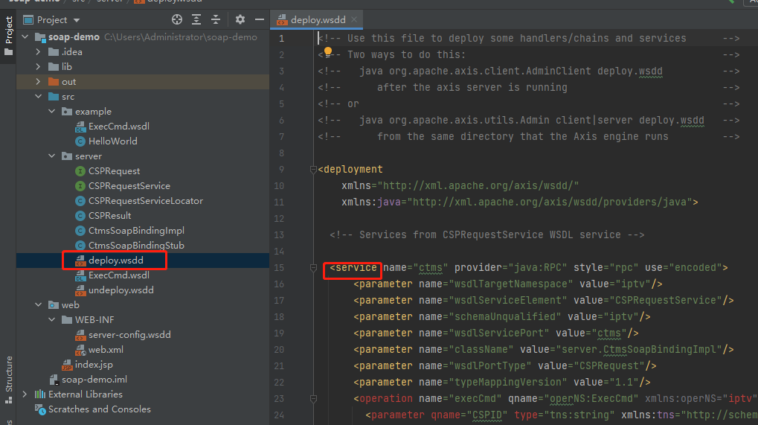This screenshot has width=758, height=425.
Task: Click the server-config.wsdd file icon
Action: click(x=80, y=335)
